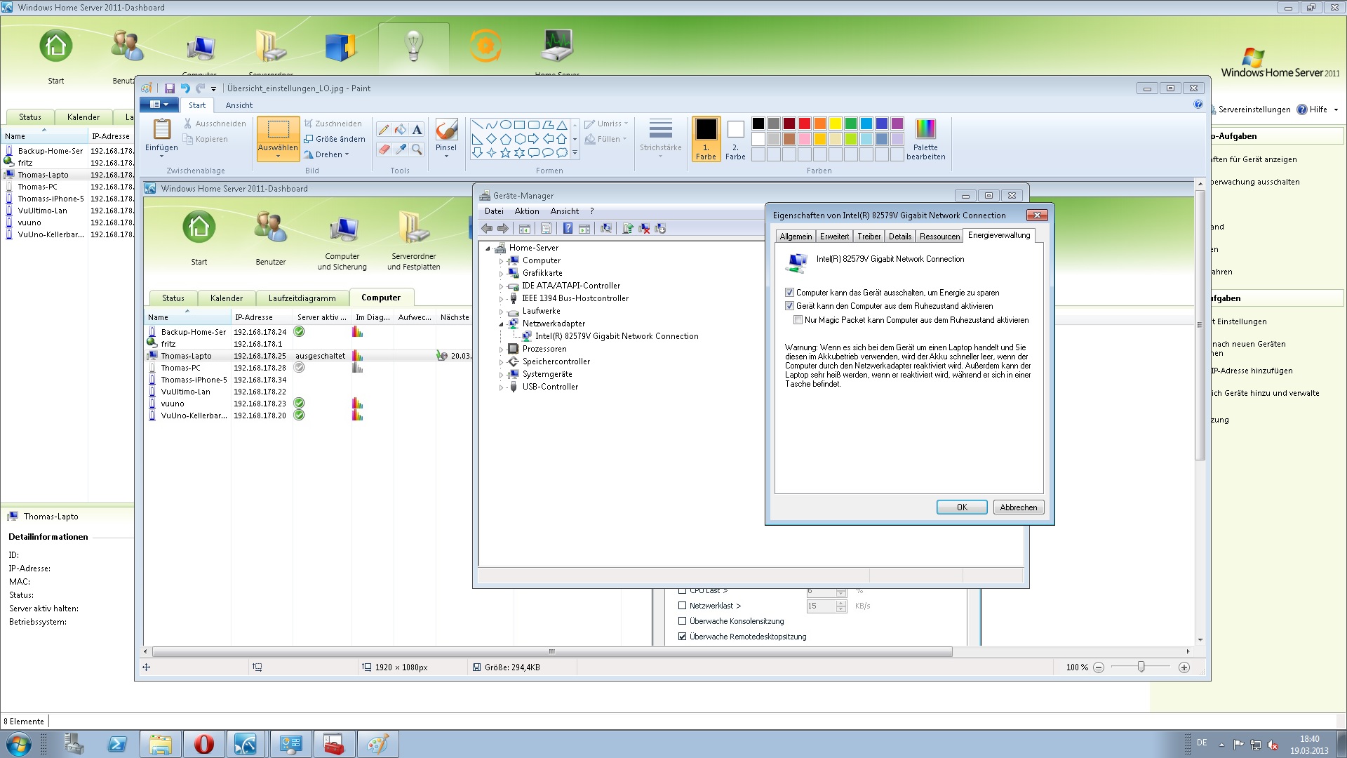Viewport: 1347px width, 758px height.
Task: Open Paint help question mark icon
Action: 1198,105
